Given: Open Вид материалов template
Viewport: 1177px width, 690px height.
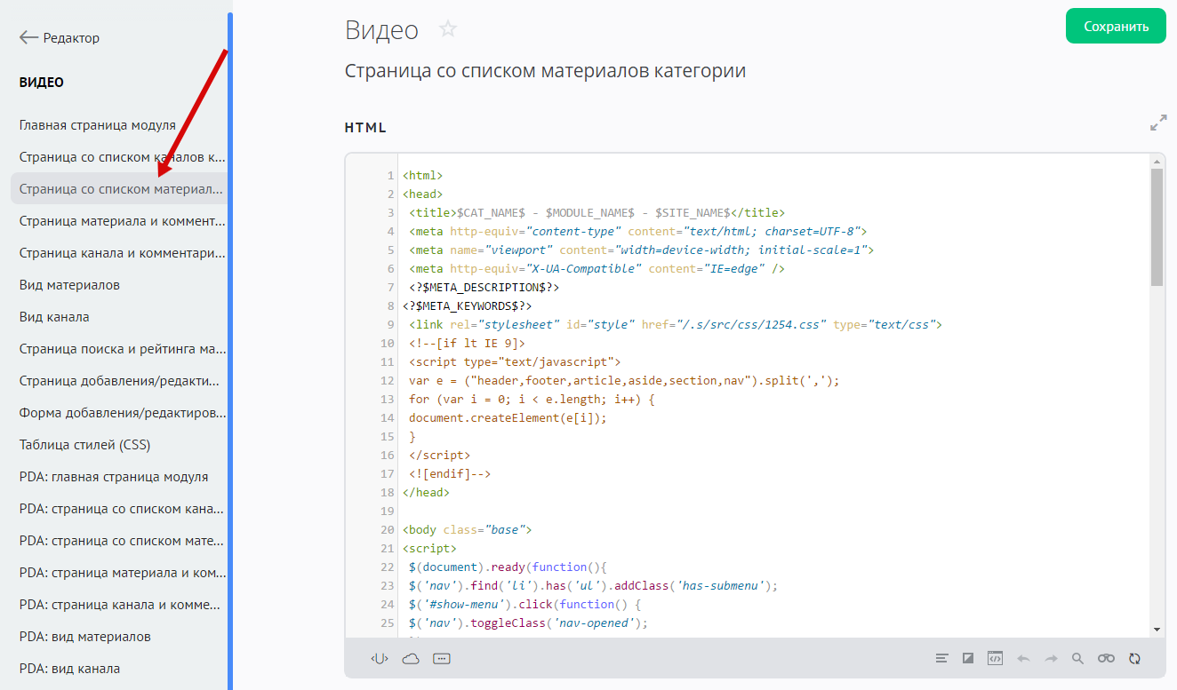Looking at the screenshot, I should pyautogui.click(x=69, y=285).
